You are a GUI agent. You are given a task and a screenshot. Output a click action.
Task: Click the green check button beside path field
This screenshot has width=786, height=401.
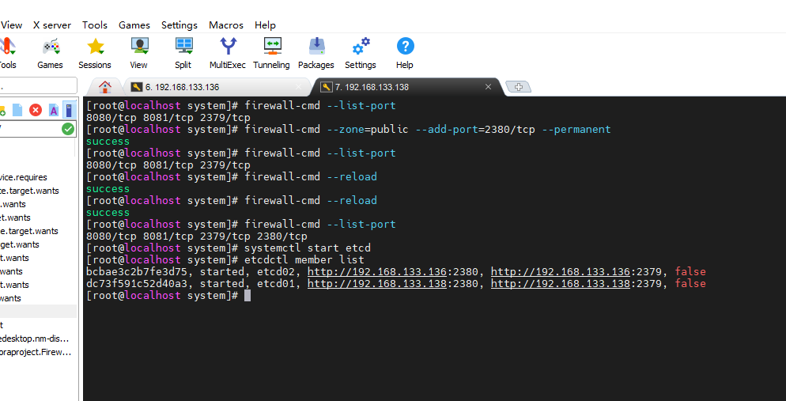coord(68,130)
